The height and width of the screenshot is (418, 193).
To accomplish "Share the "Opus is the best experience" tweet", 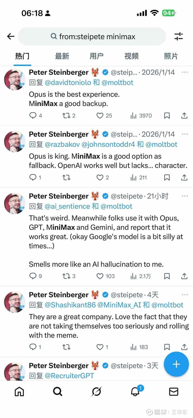I will [x=184, y=116].
